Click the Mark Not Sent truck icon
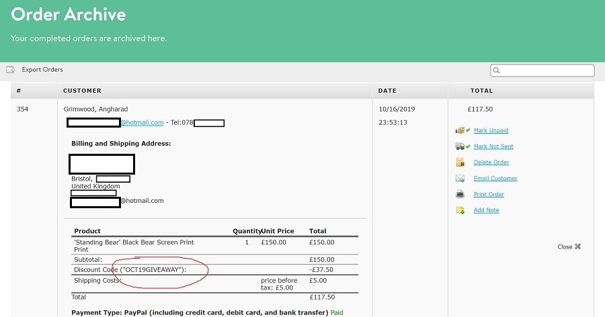This screenshot has width=605, height=317. coord(460,146)
